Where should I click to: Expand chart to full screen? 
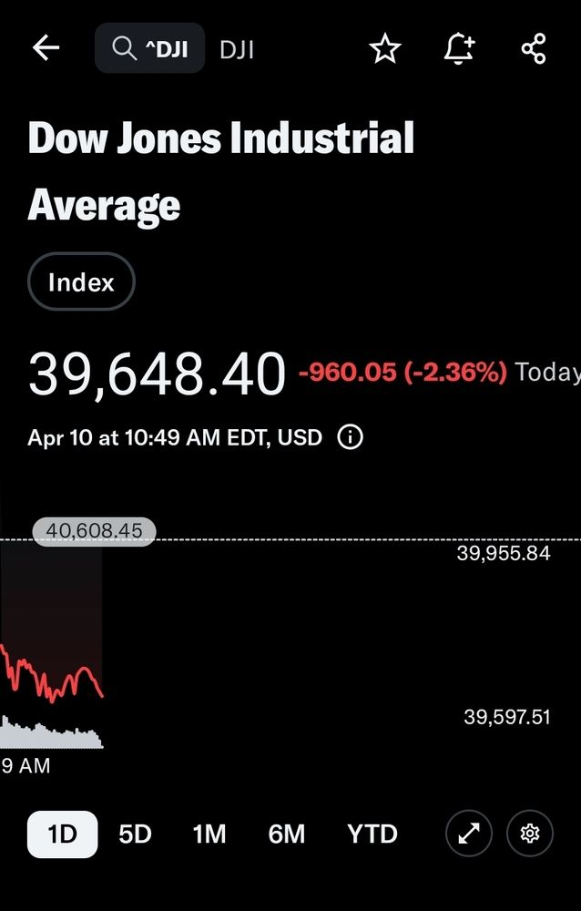click(x=469, y=834)
